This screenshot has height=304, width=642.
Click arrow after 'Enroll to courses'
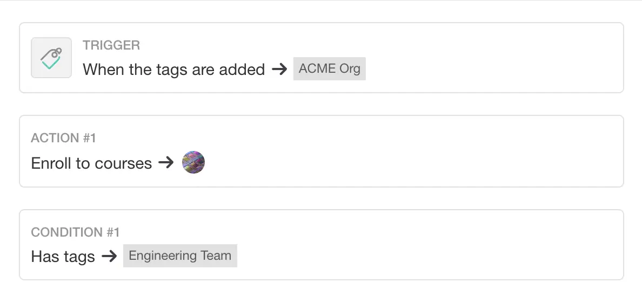[166, 163]
